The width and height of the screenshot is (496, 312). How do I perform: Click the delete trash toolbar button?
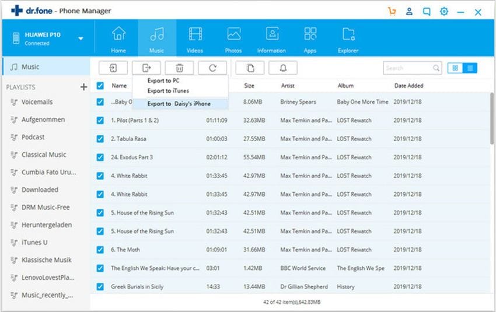tap(179, 68)
